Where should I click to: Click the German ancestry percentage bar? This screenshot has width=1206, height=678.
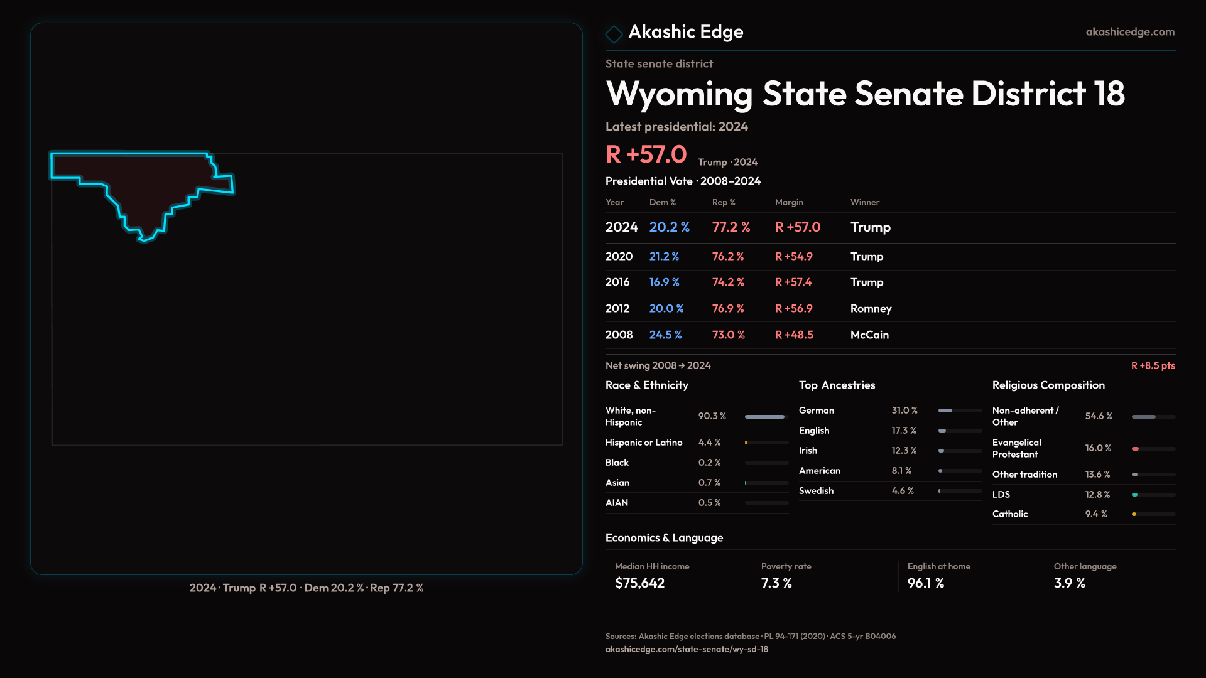[959, 411]
